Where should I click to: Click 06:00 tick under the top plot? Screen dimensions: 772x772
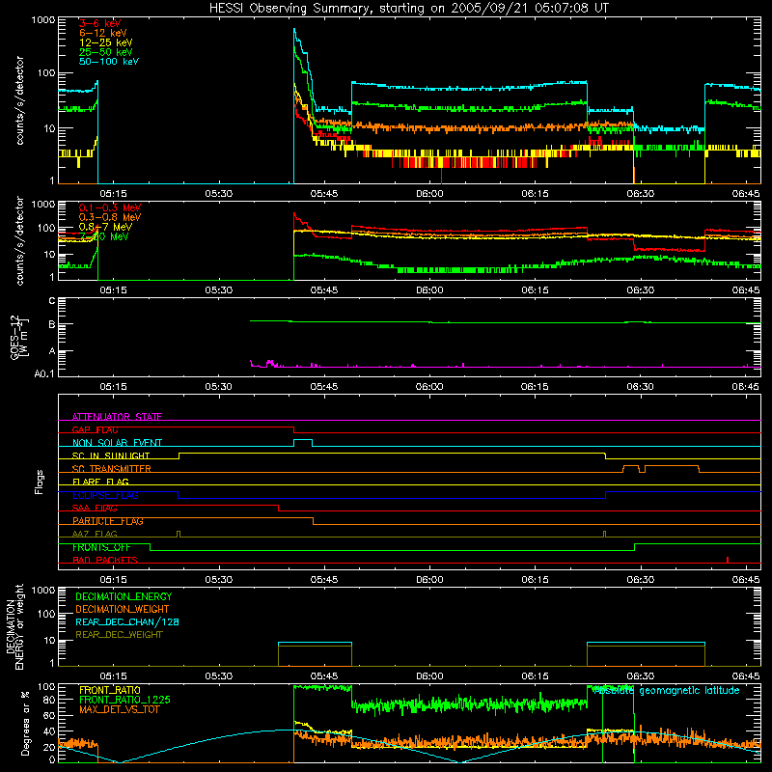click(429, 194)
